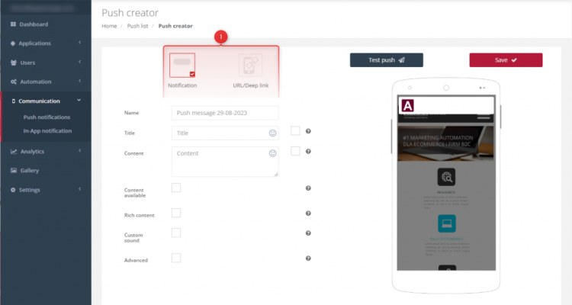Select the Notification push type icon
This screenshot has width=572, height=305.
coord(182,66)
